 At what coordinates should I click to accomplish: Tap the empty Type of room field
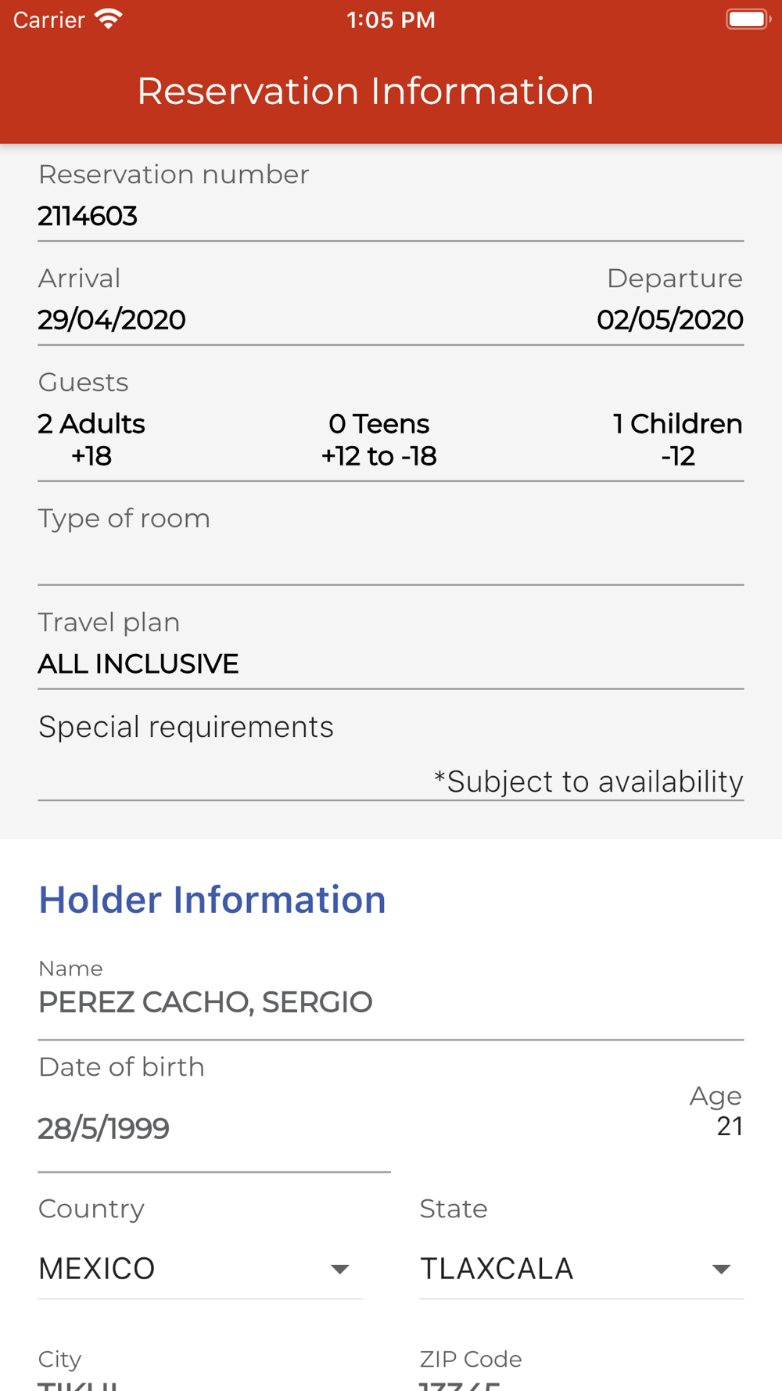tap(390, 559)
